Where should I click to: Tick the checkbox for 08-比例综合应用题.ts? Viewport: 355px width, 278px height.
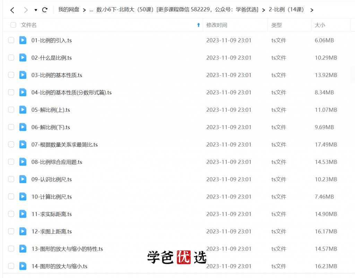pos(11,162)
